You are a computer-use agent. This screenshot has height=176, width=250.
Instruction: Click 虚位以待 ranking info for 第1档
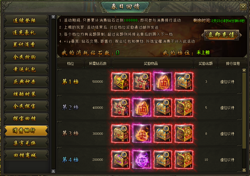(227, 82)
